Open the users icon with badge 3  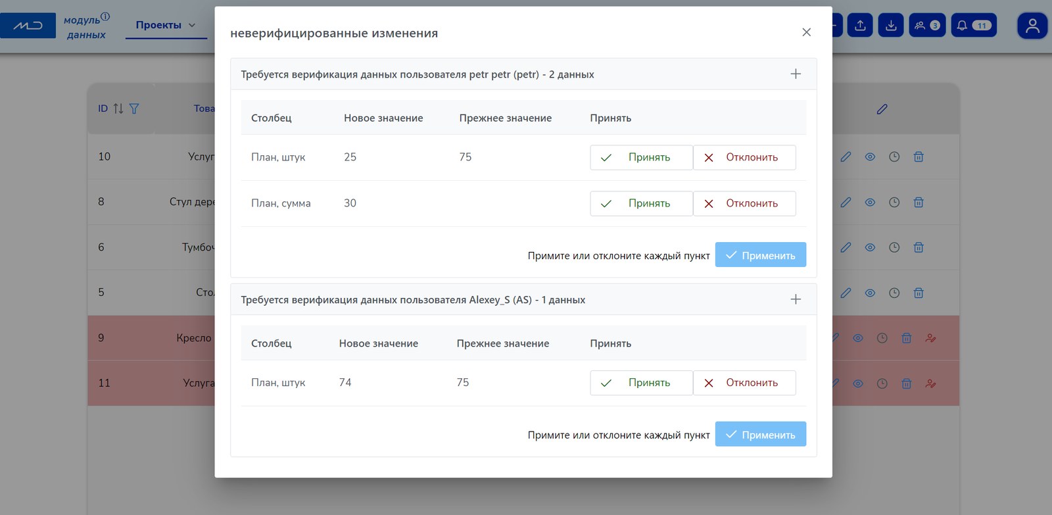927,26
